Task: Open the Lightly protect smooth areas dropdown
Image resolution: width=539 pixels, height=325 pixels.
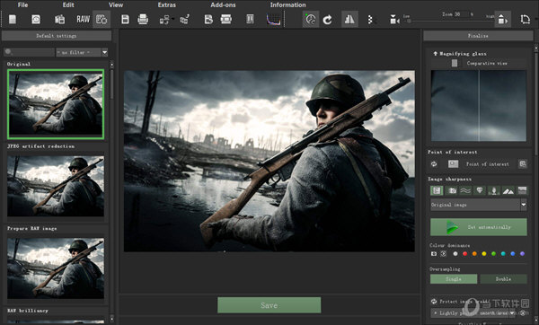Action: pos(473,313)
